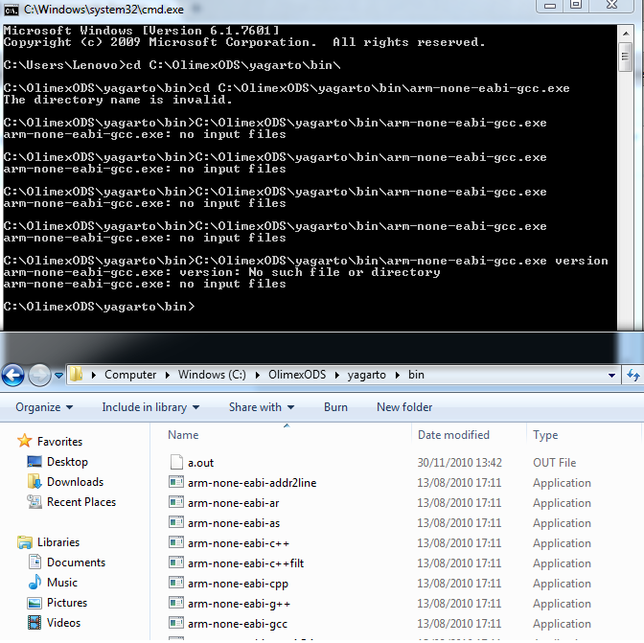Viewport: 644px width, 643px height.
Task: Open Recent Places in Favorites
Action: [81, 502]
